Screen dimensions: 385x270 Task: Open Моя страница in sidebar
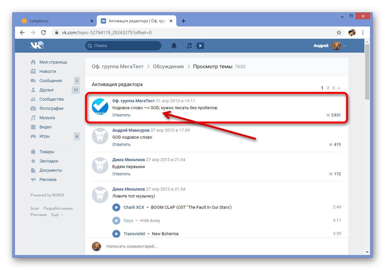click(49, 62)
